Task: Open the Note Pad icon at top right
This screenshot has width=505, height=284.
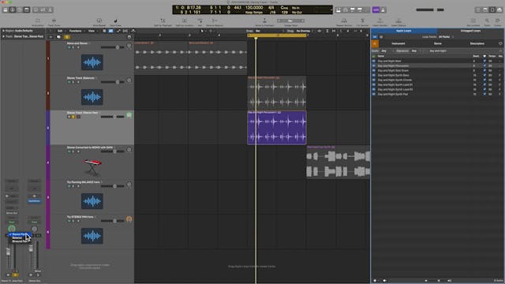Action: coord(485,10)
